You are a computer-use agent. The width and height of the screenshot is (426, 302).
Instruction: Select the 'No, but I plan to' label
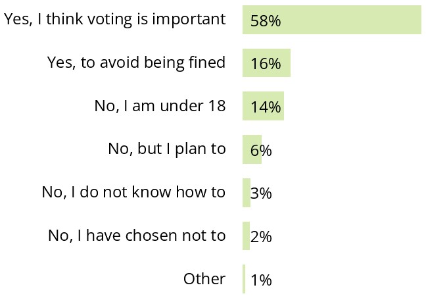[167, 149]
